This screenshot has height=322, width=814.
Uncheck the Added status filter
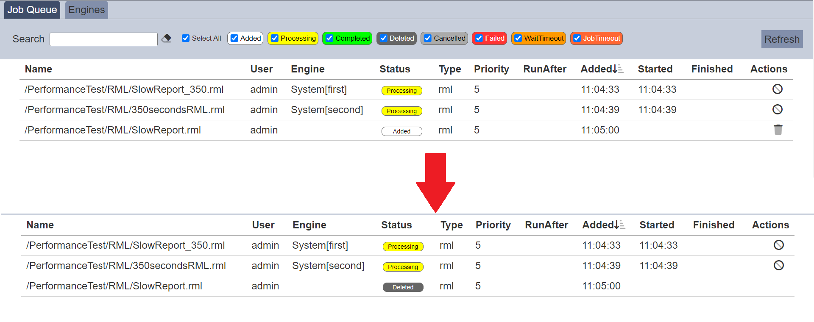pos(234,38)
